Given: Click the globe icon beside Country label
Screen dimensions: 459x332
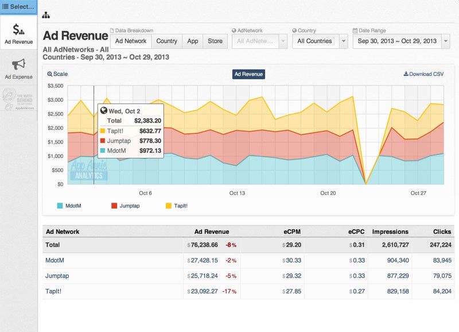Looking at the screenshot, I should click(294, 30).
